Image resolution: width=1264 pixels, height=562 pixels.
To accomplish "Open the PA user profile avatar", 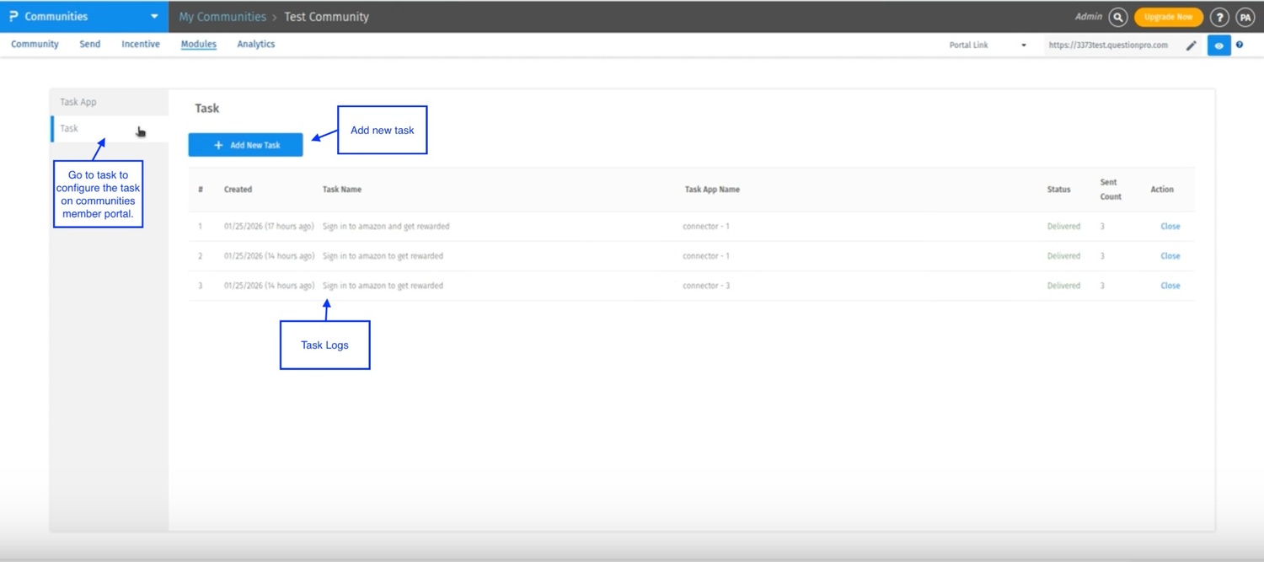I will pos(1245,17).
